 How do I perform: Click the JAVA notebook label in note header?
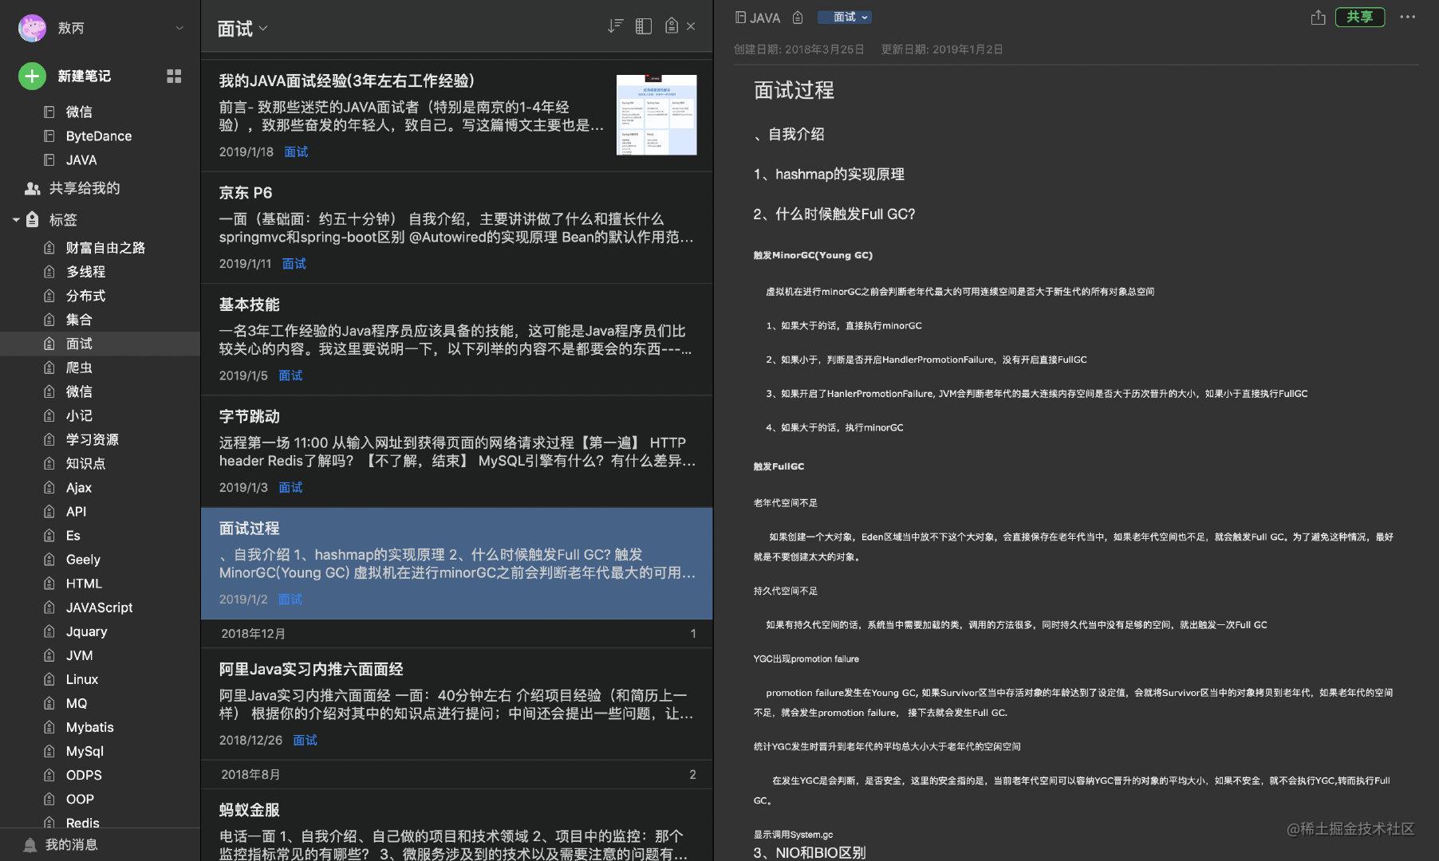[758, 18]
